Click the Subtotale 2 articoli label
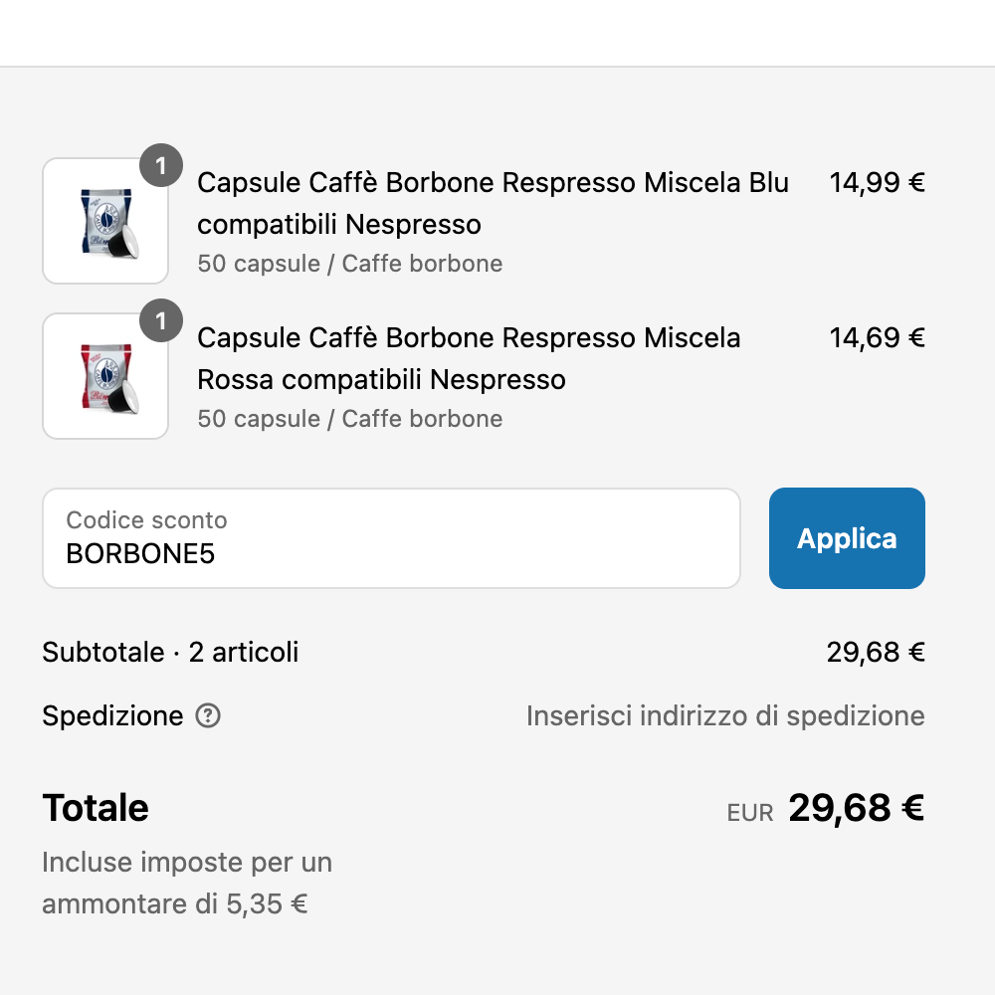This screenshot has height=995, width=995. click(x=170, y=653)
